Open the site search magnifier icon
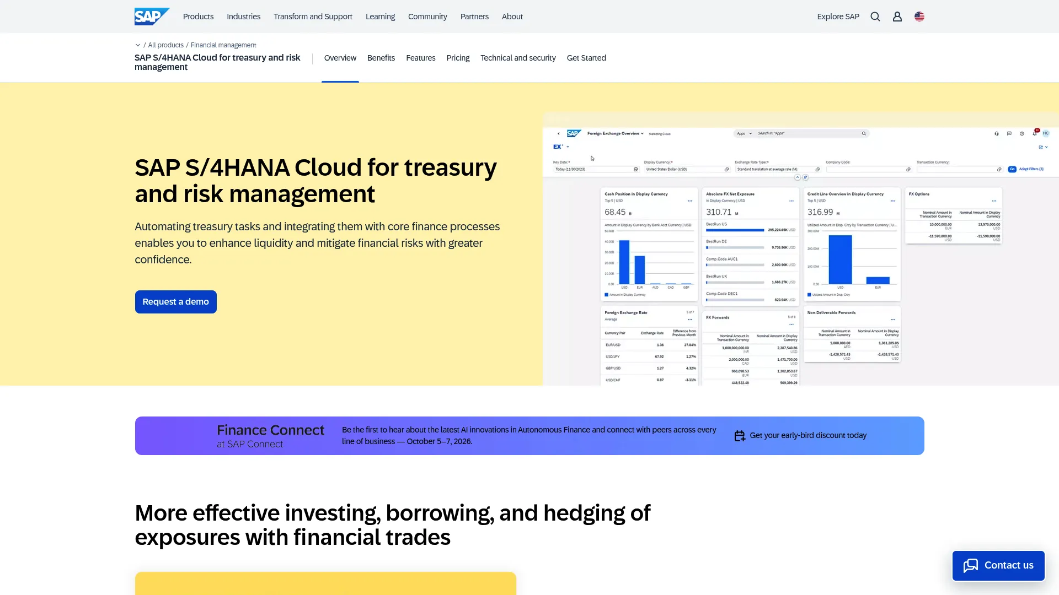The height and width of the screenshot is (595, 1059). 875,17
